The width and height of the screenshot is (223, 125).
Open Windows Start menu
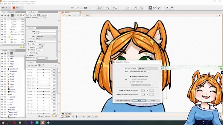point(3,123)
